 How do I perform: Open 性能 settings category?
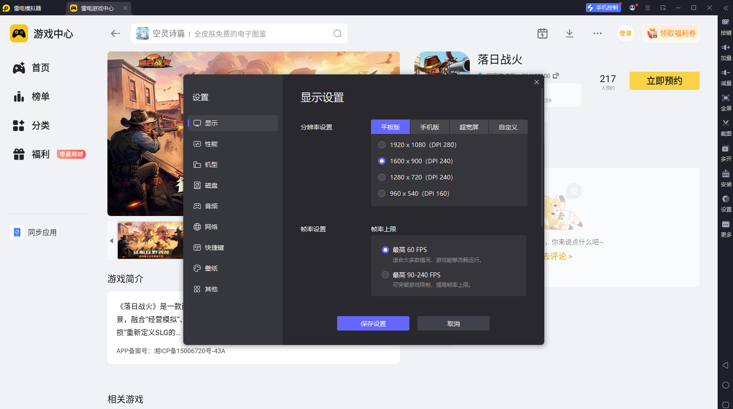pyautogui.click(x=233, y=144)
